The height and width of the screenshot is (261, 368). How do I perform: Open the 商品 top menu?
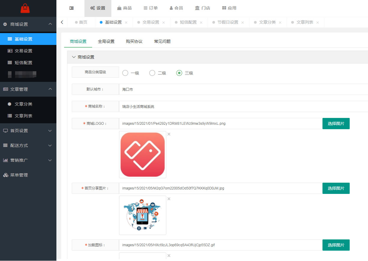pos(124,8)
